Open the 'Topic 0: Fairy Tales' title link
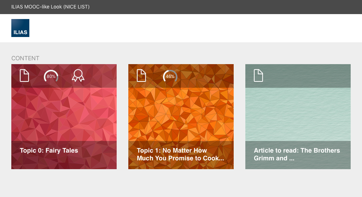 (49, 150)
